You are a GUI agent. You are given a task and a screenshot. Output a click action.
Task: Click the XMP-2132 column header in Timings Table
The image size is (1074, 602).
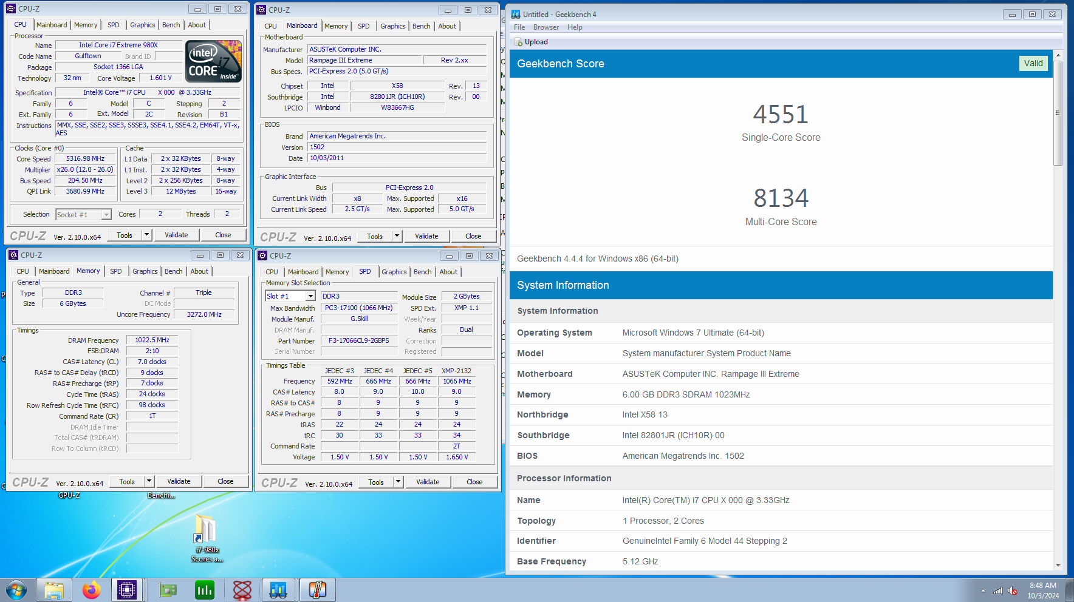coord(456,371)
